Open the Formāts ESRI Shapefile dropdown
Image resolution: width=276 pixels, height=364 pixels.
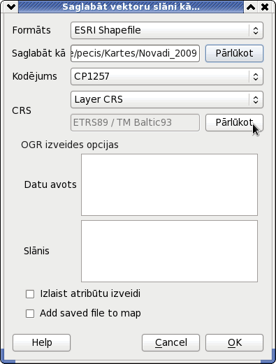coord(167,30)
